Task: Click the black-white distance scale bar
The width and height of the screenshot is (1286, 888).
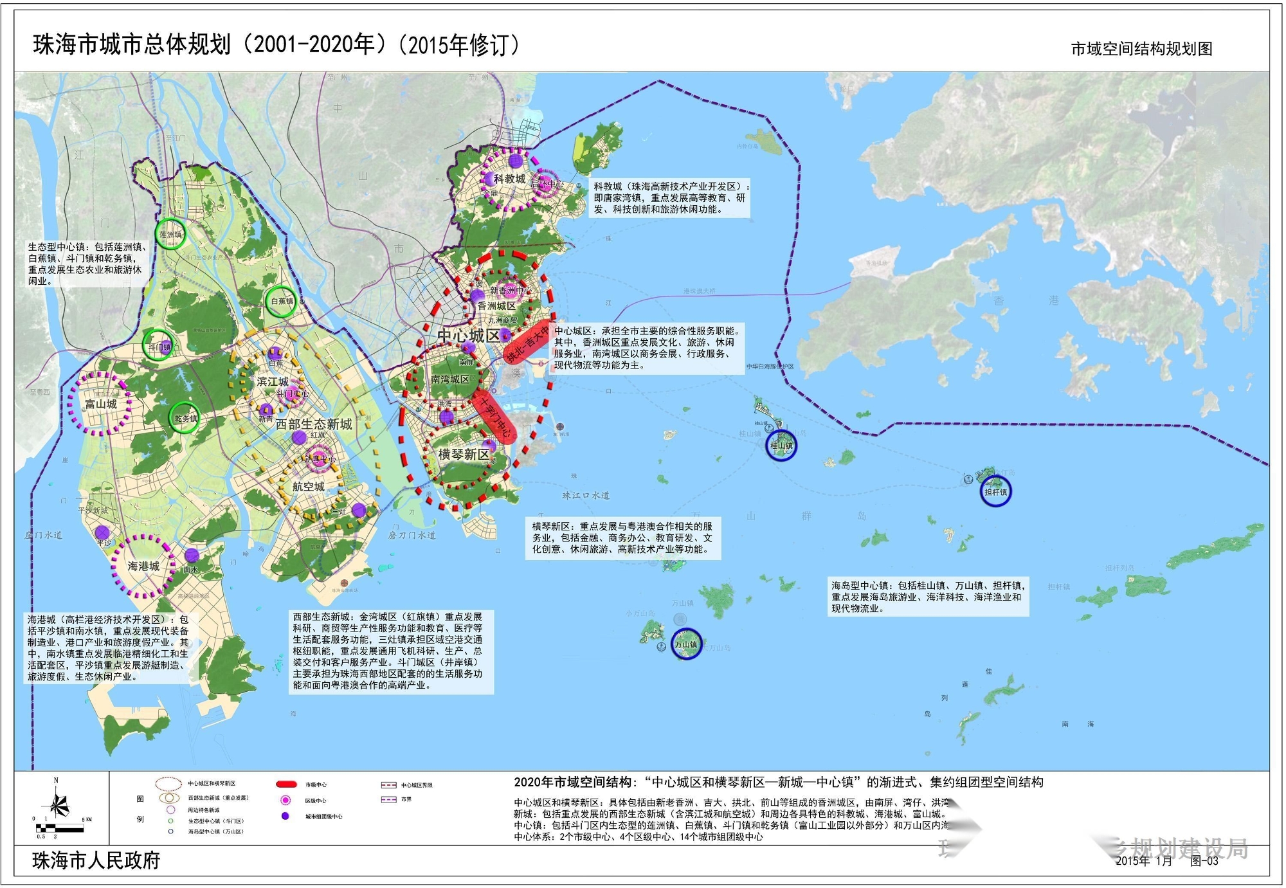Action: pos(59,828)
